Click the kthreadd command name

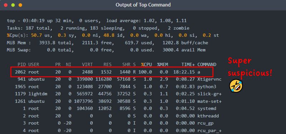pos(208,116)
